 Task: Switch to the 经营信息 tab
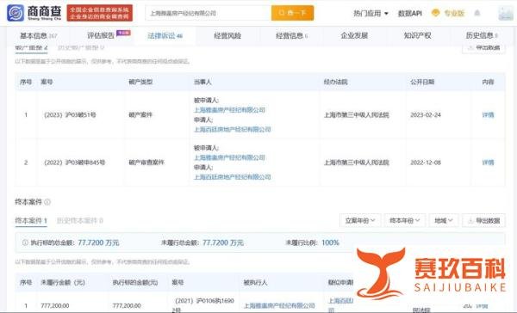pos(291,35)
